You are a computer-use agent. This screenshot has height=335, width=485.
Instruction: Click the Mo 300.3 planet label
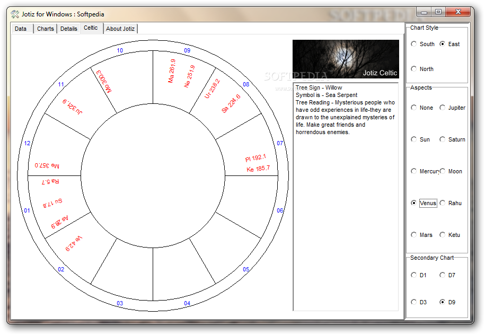pyautogui.click(x=104, y=81)
